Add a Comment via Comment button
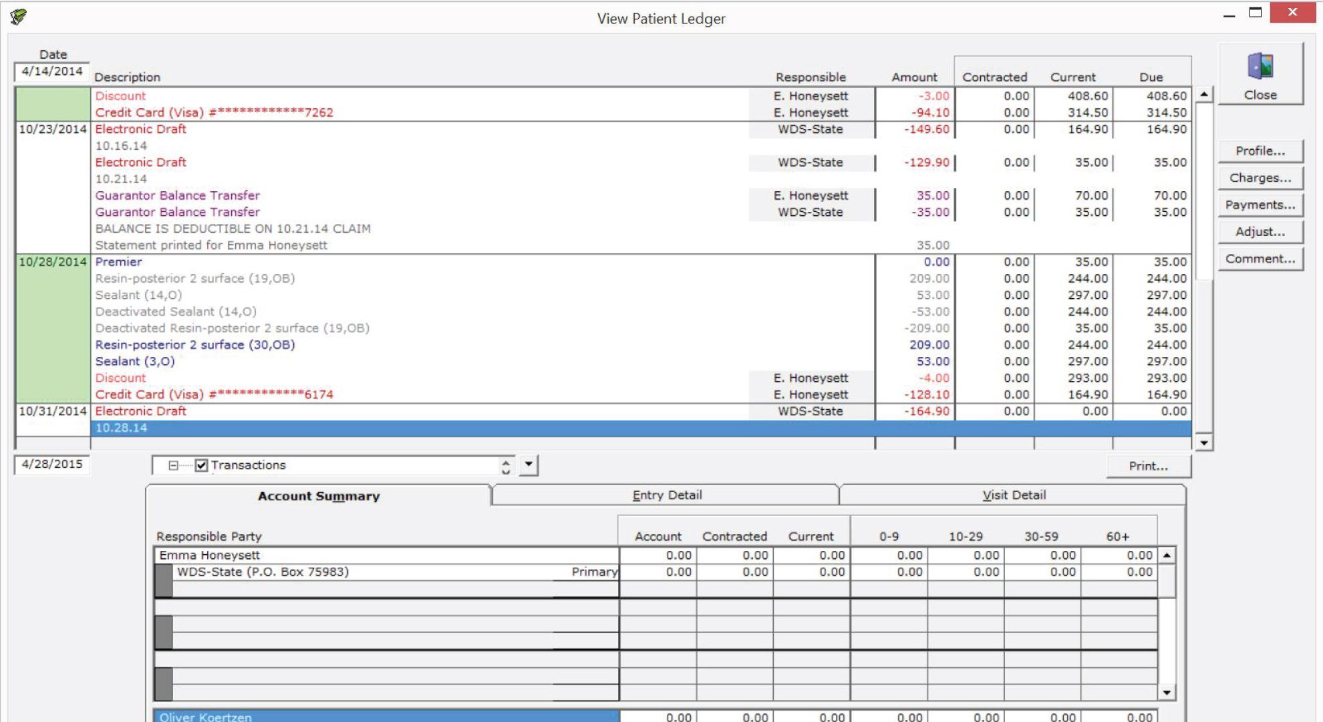The image size is (1323, 722). (1260, 259)
